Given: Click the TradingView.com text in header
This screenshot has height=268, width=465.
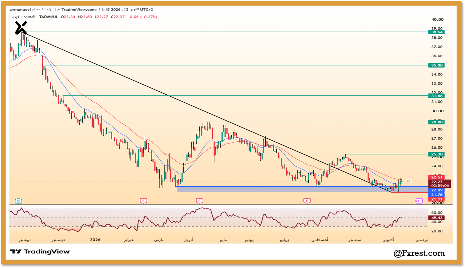Looking at the screenshot, I should tap(78, 10).
